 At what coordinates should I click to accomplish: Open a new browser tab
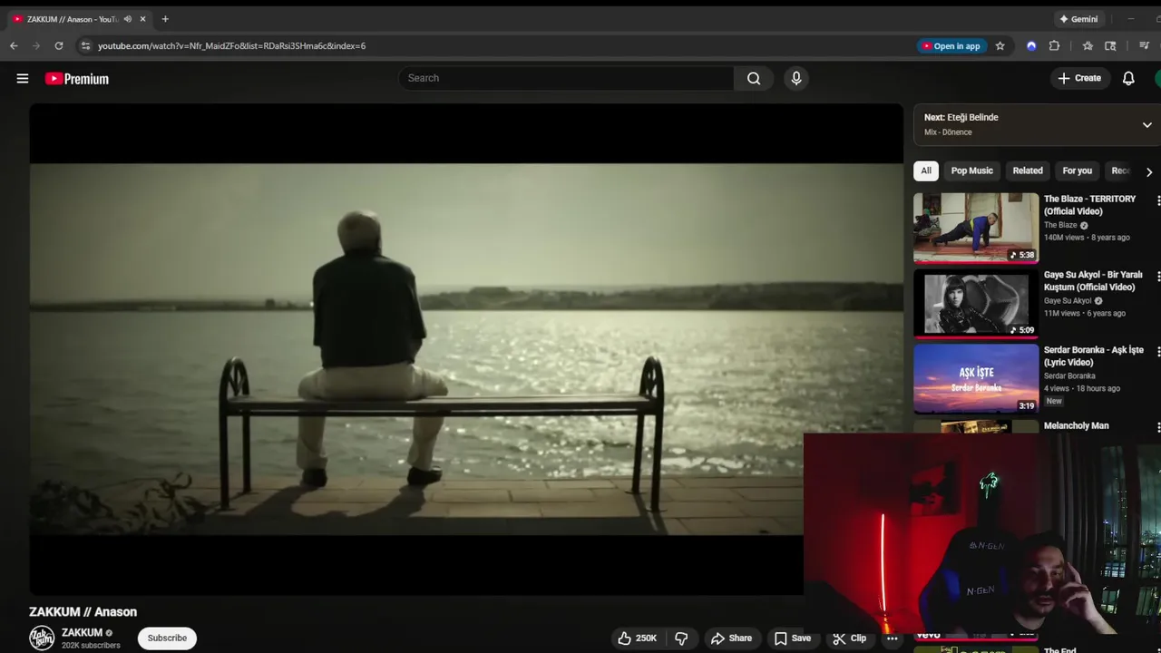click(165, 19)
